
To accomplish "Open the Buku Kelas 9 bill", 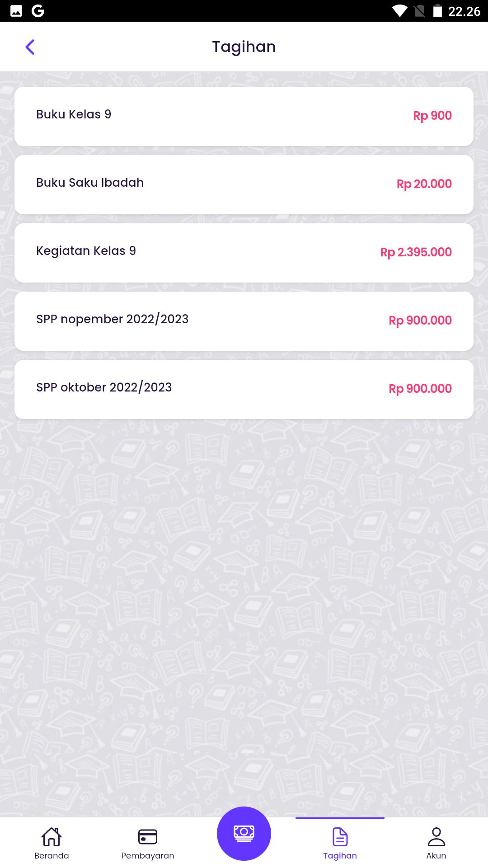I will (244, 116).
